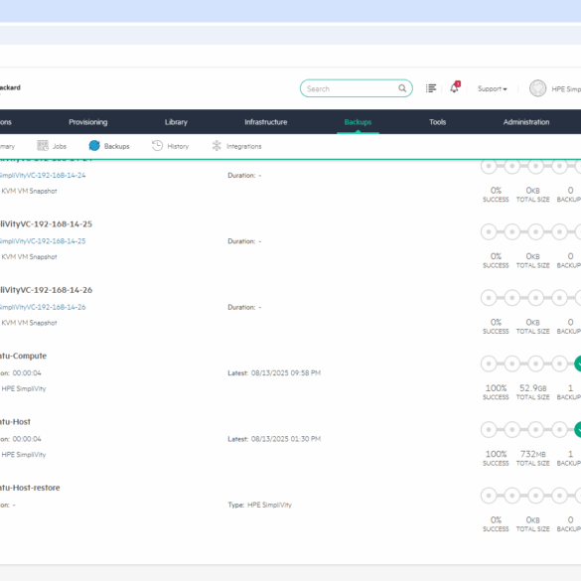
Task: Open the liVityVC-192-168-14-26 backup title
Action: [46, 290]
